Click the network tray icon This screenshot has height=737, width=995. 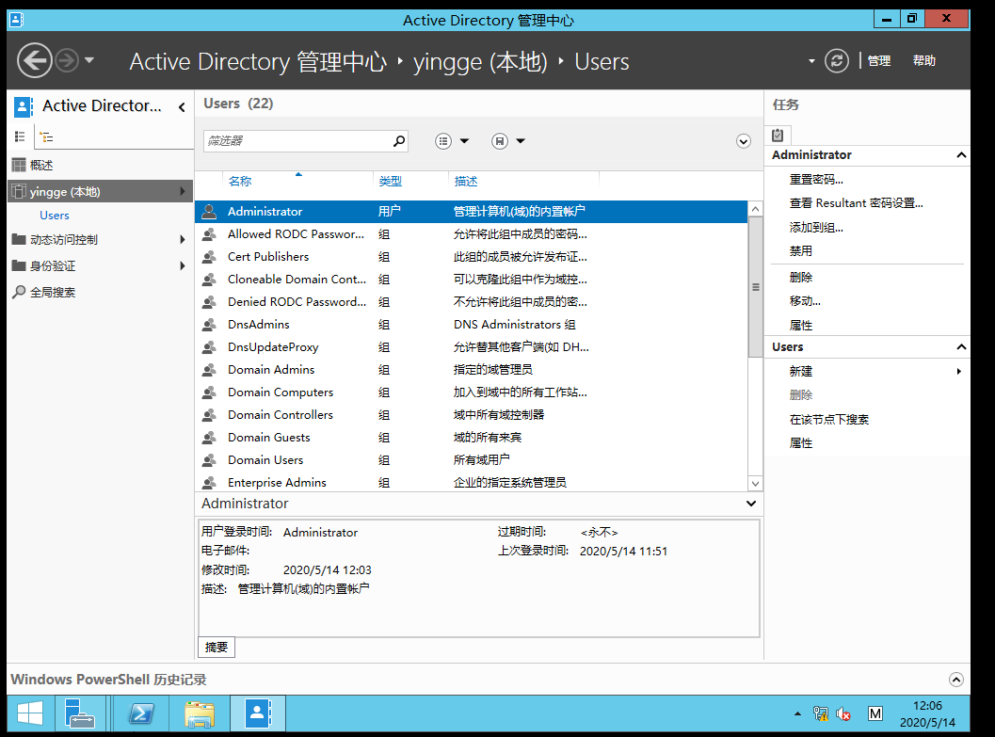tap(821, 714)
